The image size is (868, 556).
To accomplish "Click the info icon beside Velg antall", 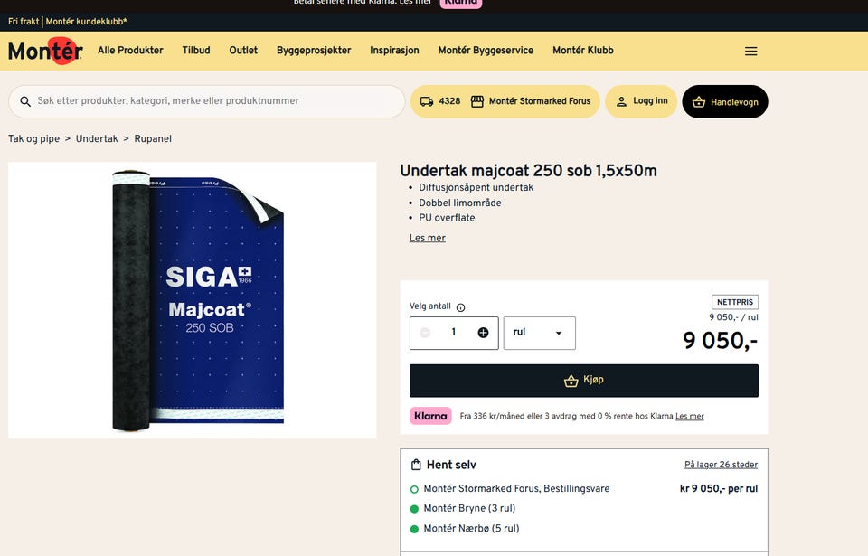I will (x=460, y=307).
